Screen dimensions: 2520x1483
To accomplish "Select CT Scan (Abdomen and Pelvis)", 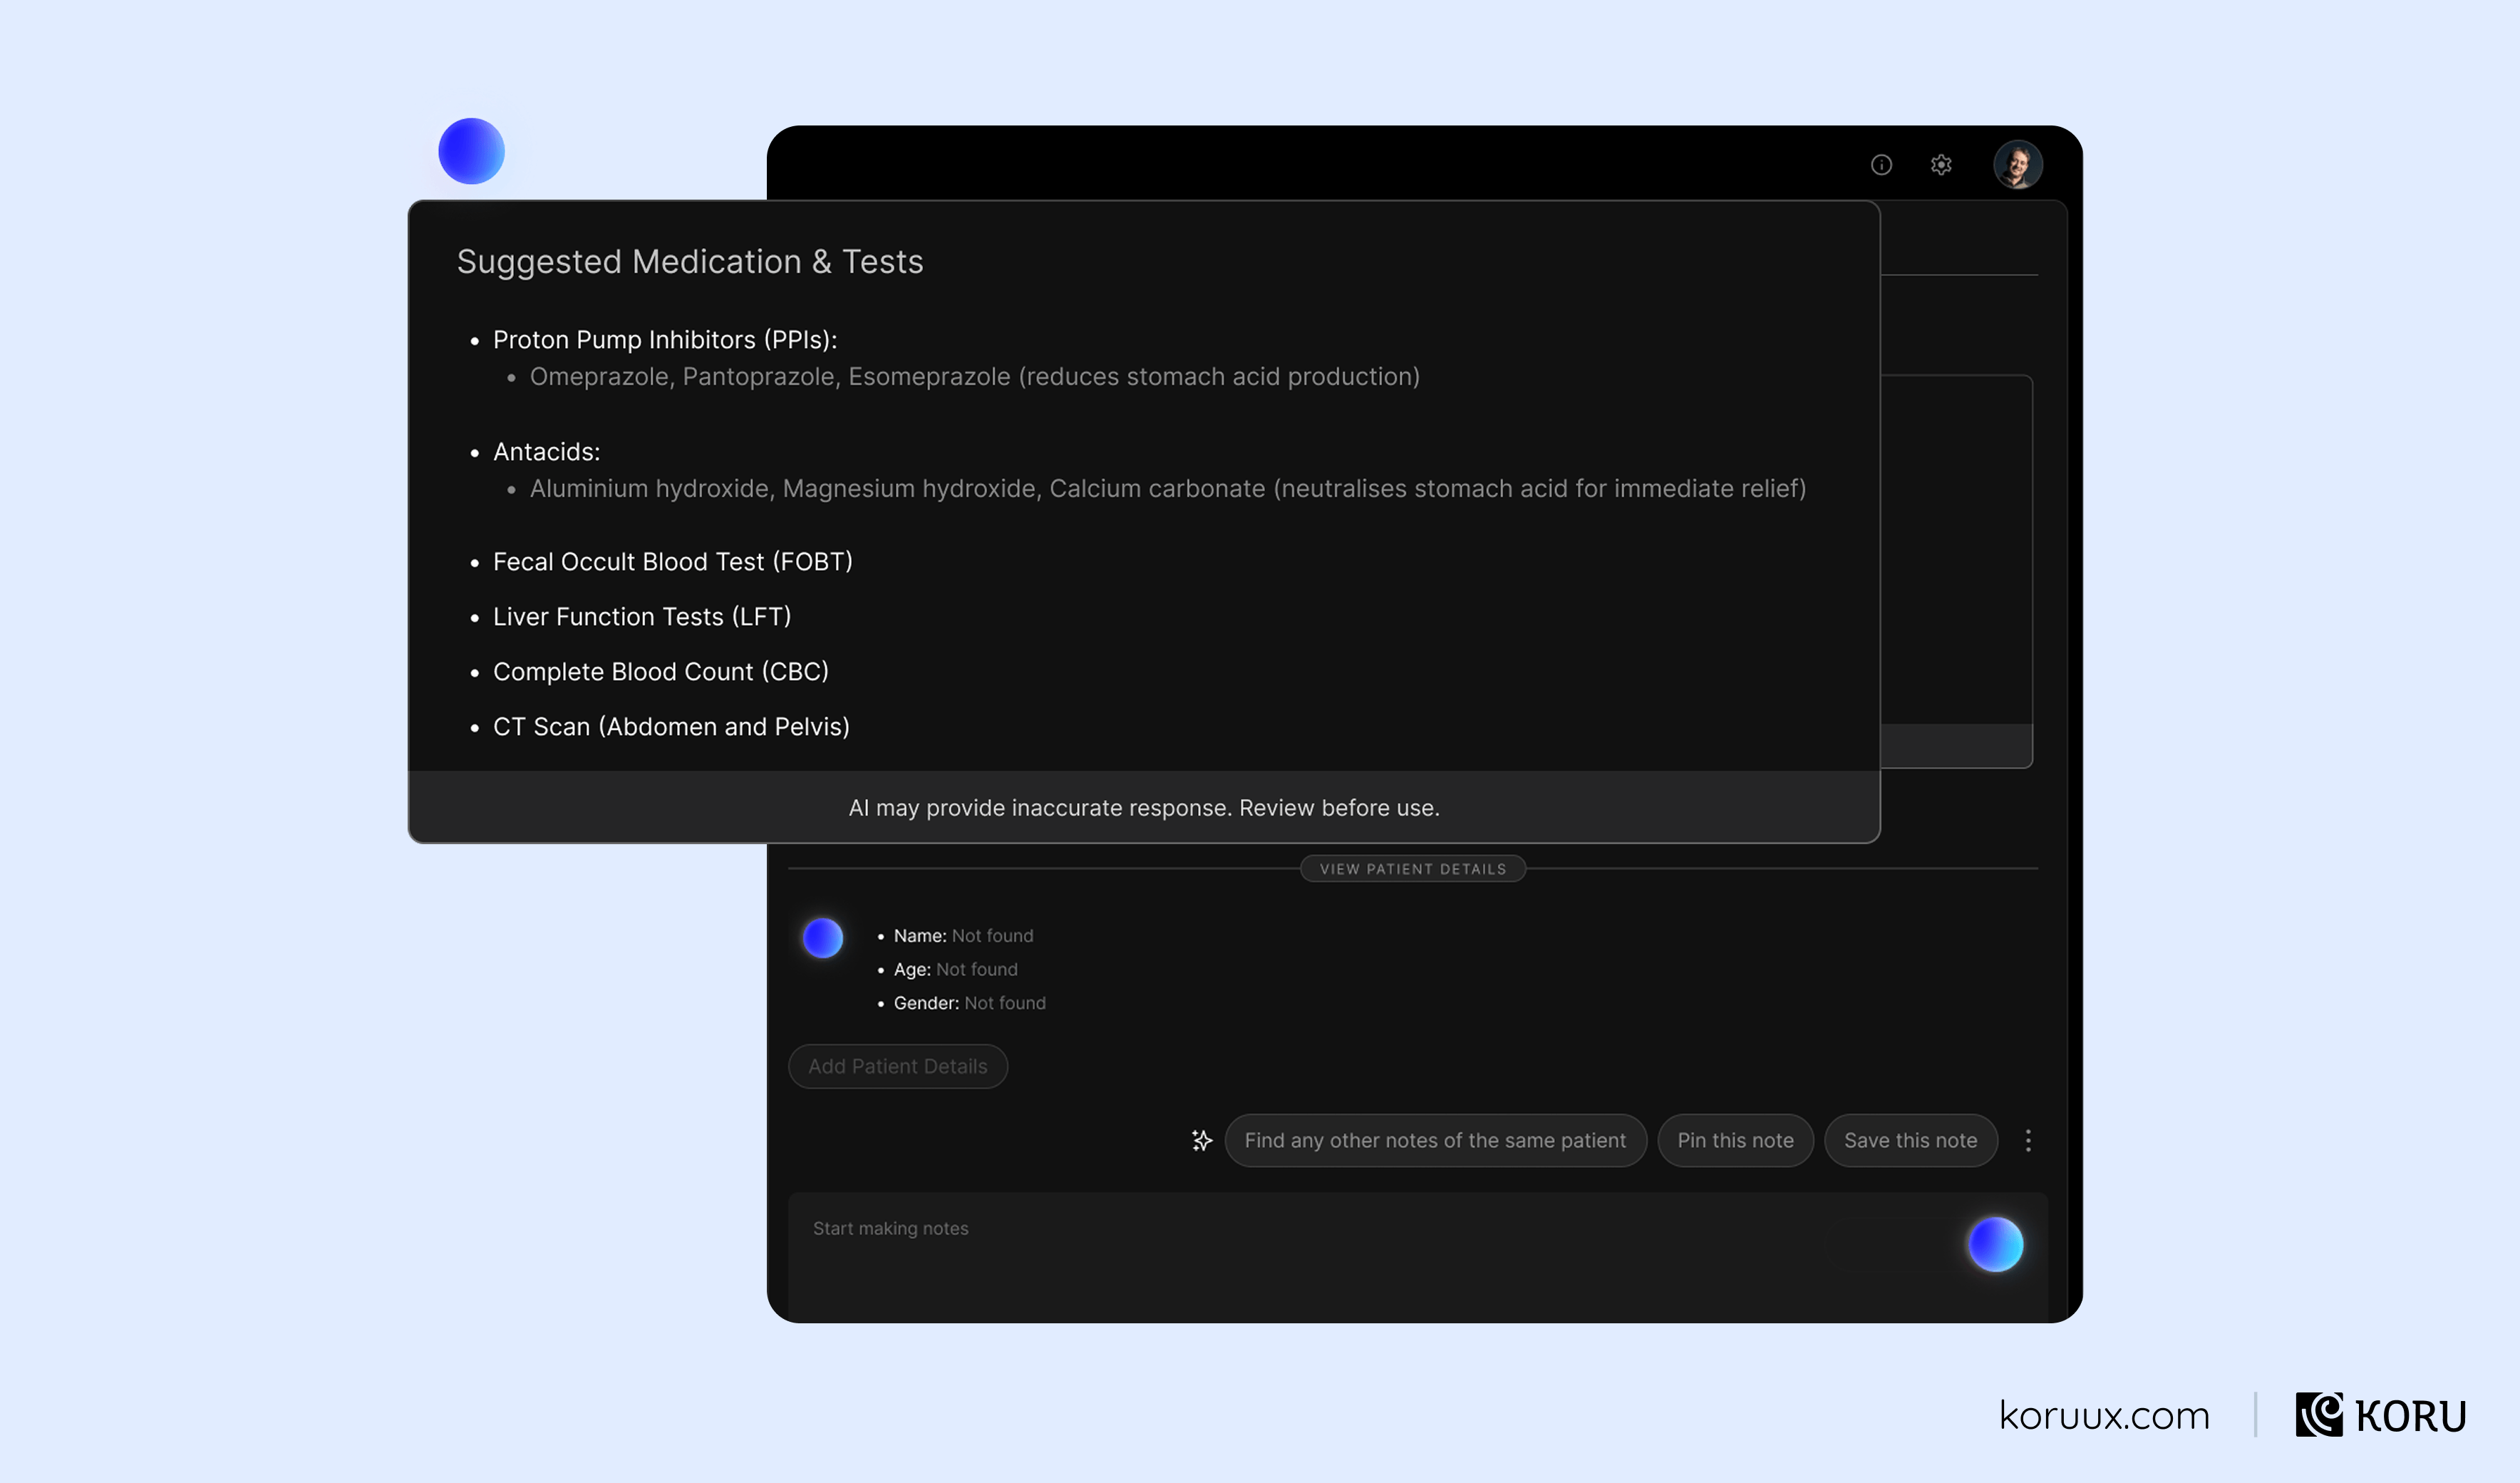I will [x=671, y=727].
